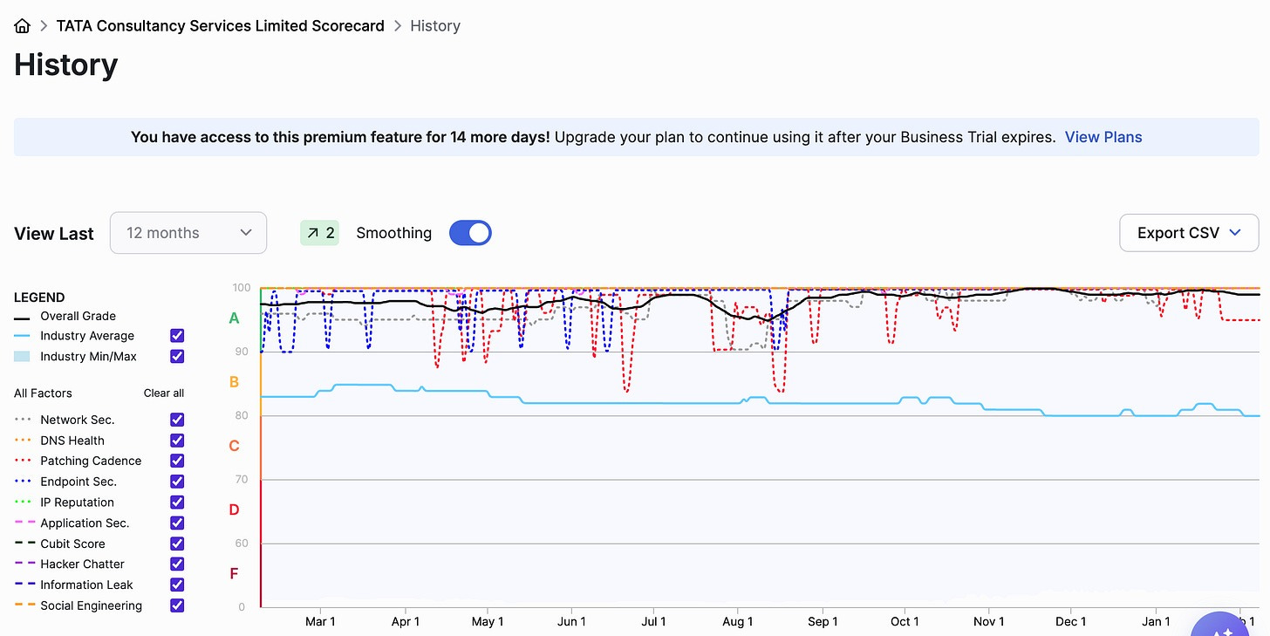The width and height of the screenshot is (1270, 636).
Task: Click the Patching Cadence red dotted swatch
Action: pos(22,461)
